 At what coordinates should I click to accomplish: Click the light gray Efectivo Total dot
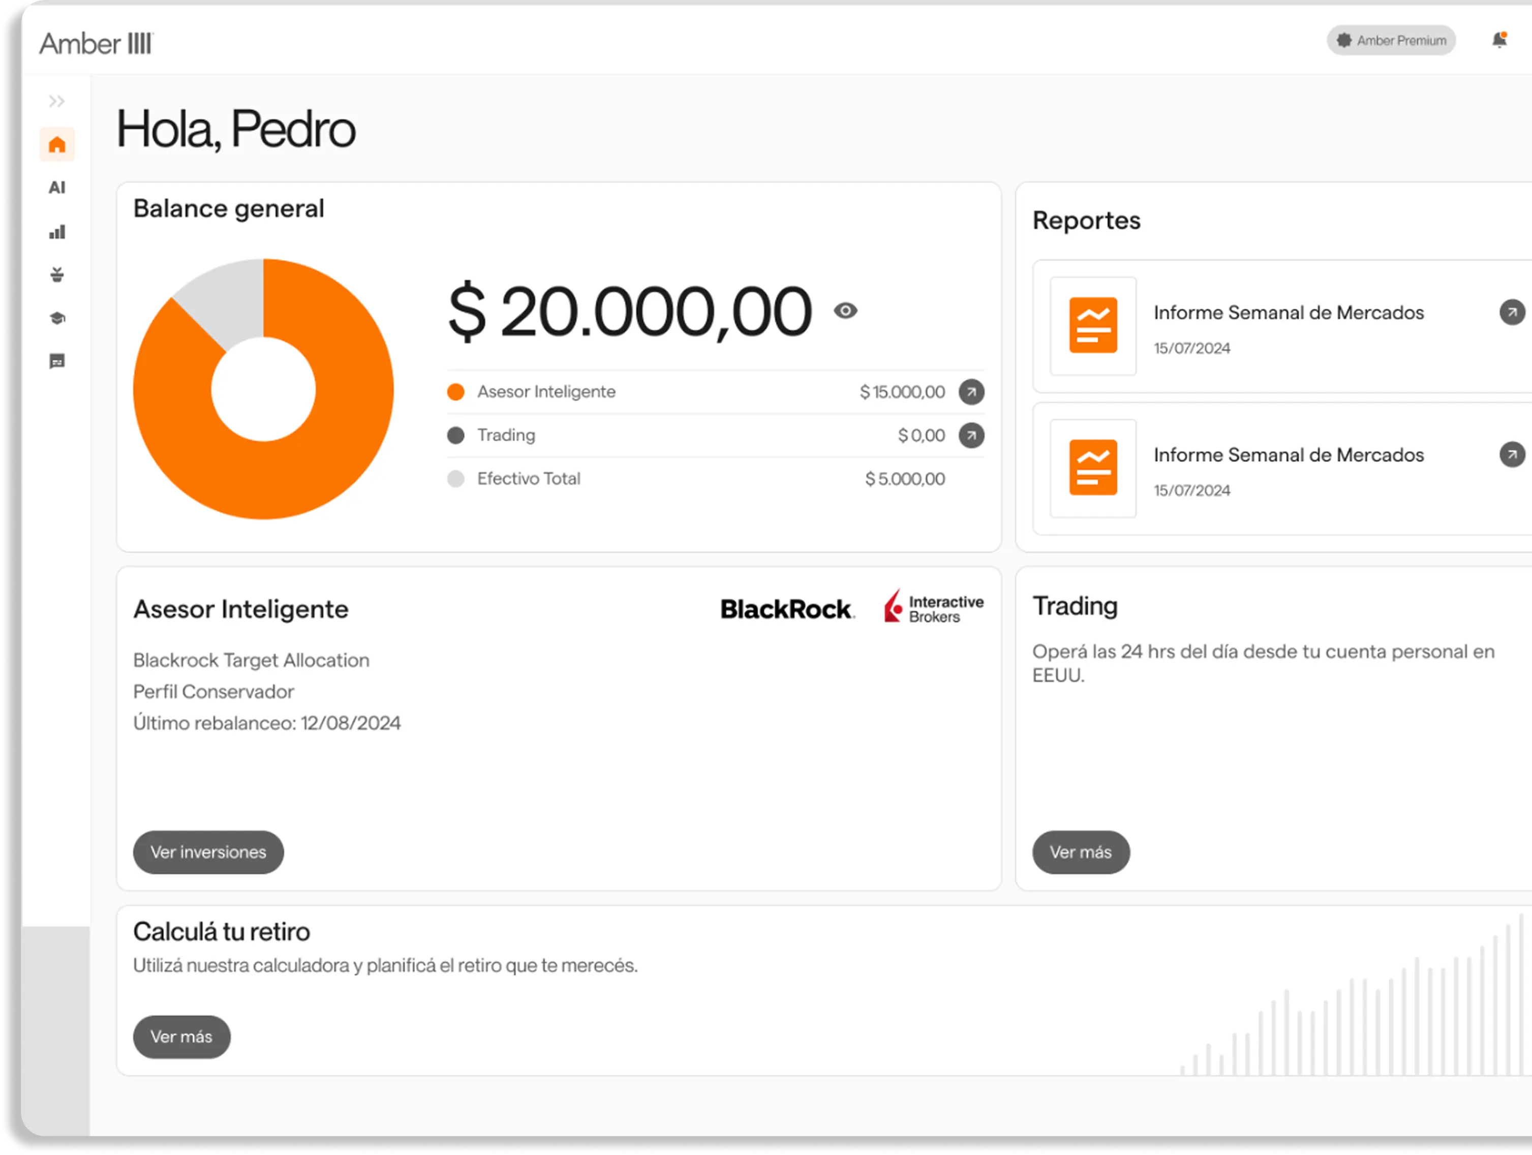pos(456,479)
